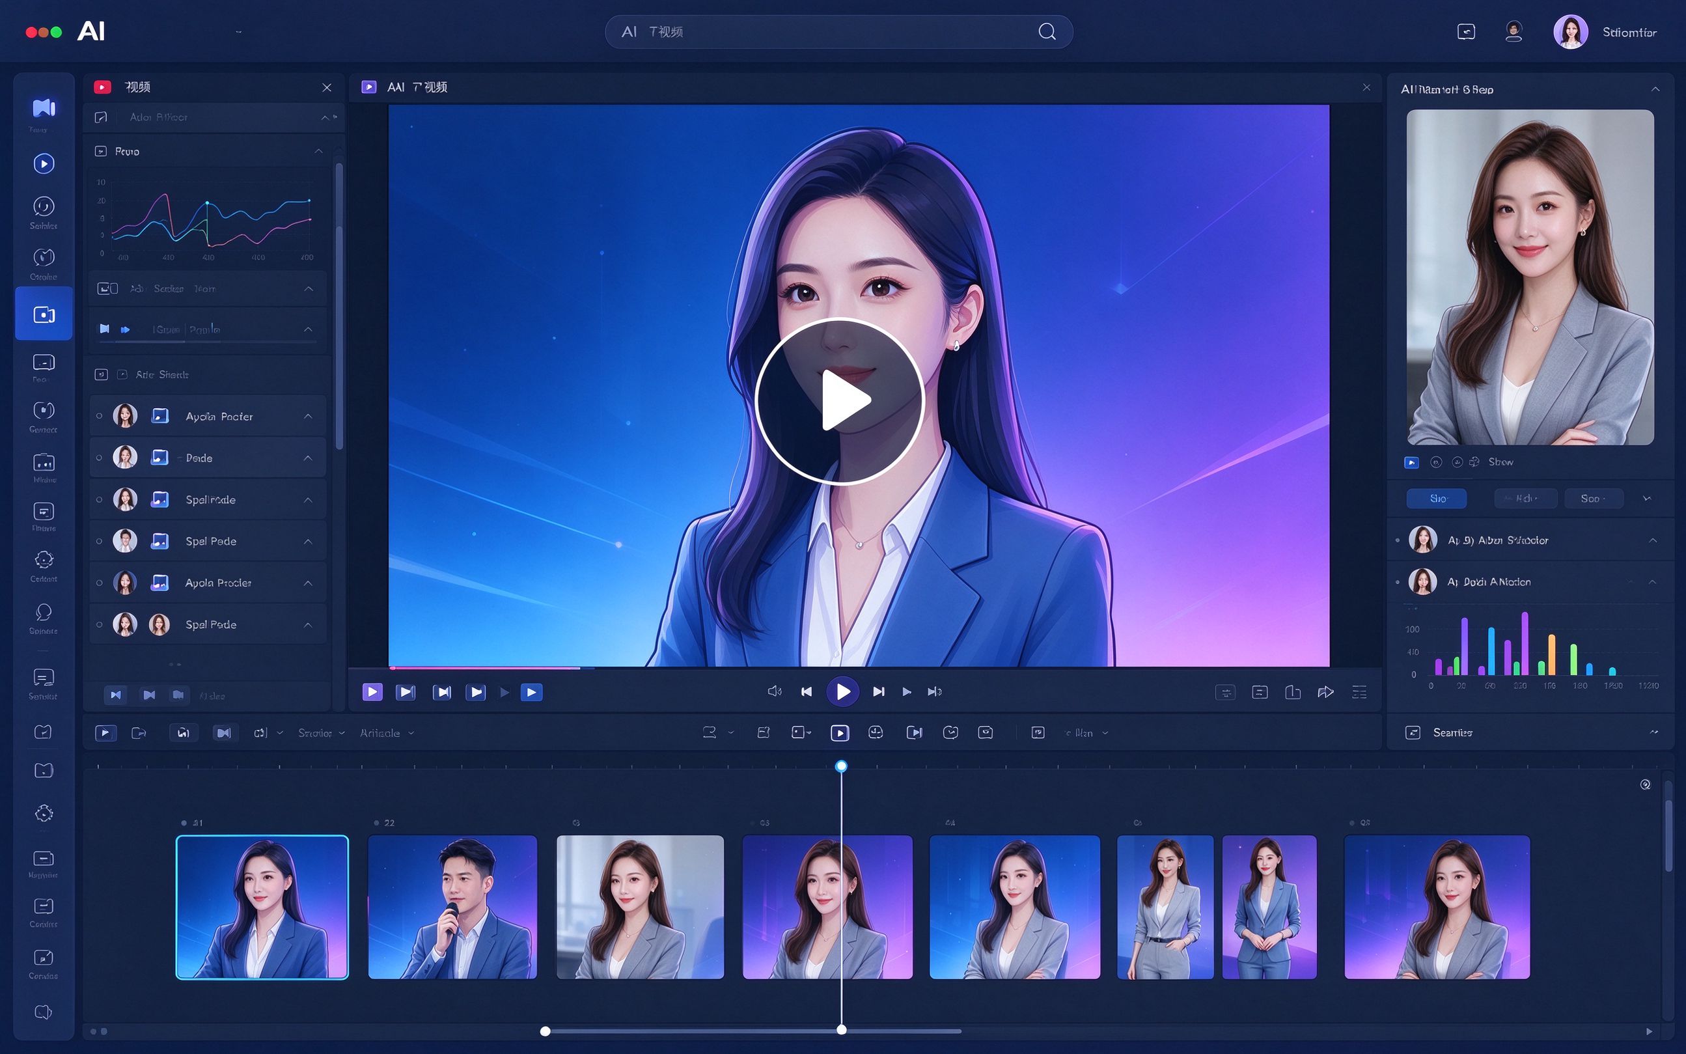The height and width of the screenshot is (1054, 1686).
Task: Click the Stiomtior username
Action: point(1629,32)
